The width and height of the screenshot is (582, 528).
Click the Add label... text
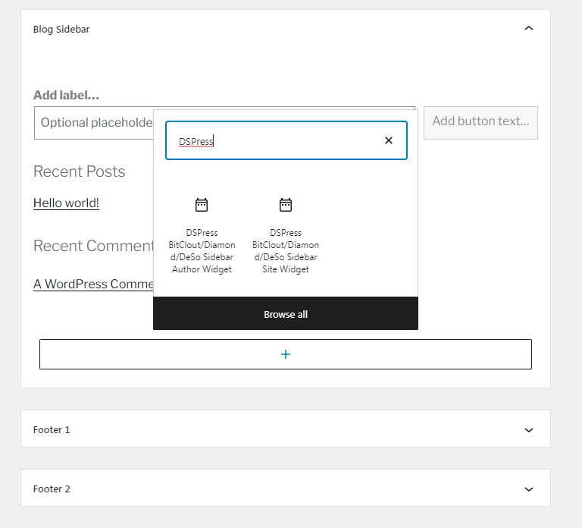click(67, 95)
